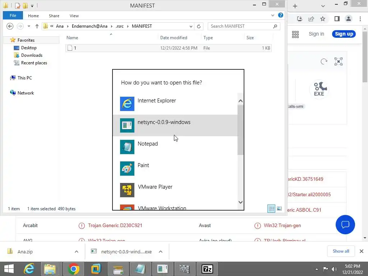Select netsync-0.0.9-windows in the open-with list
Screen dimensions: 368x276
coord(175,125)
